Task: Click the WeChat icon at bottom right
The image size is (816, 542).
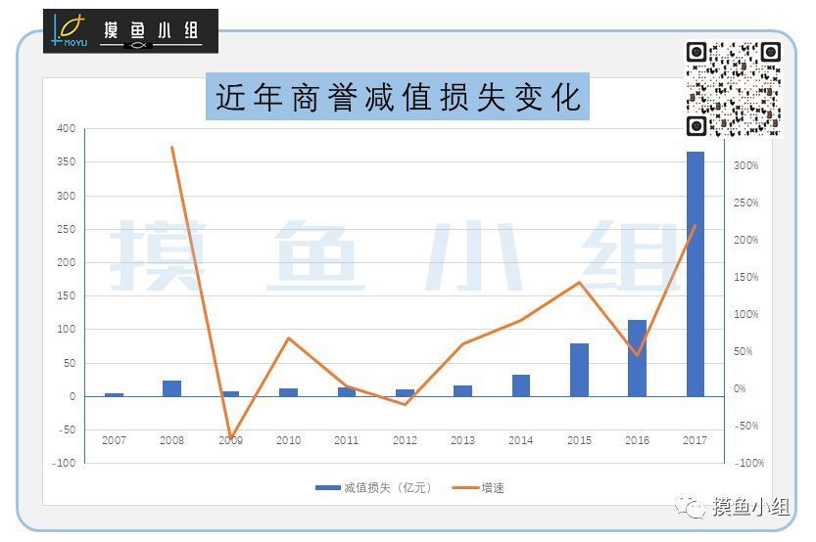Action: click(x=695, y=506)
